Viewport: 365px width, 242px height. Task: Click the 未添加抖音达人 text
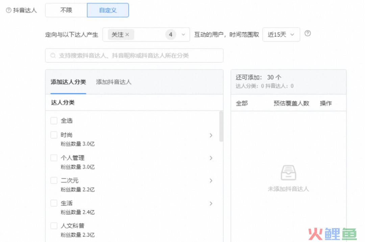(288, 189)
